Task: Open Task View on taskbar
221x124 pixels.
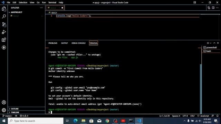Action: click(x=67, y=121)
